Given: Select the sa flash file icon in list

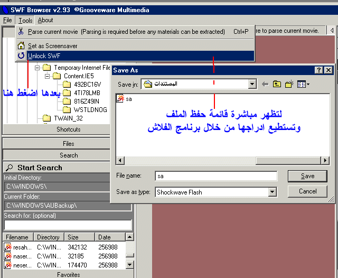Looking at the screenshot, I should pyautogui.click(x=120, y=98).
